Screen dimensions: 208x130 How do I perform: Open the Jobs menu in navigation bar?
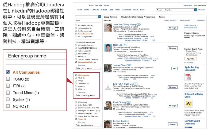[x=111, y=10]
